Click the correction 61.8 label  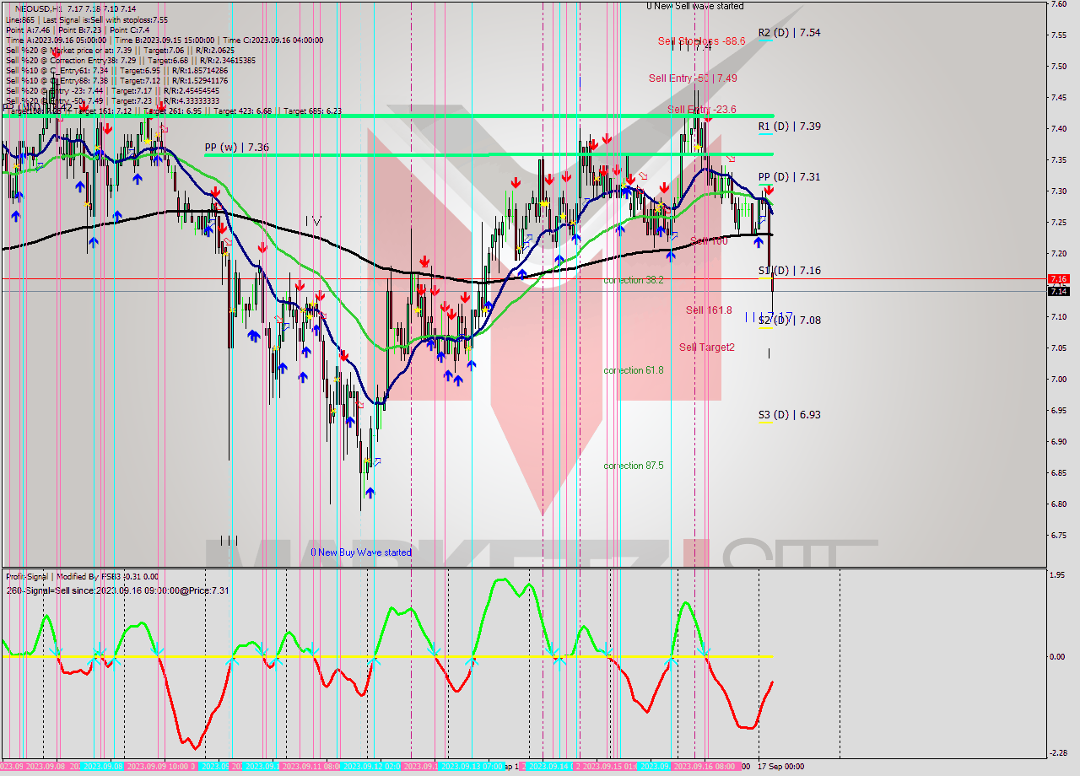[x=633, y=370]
